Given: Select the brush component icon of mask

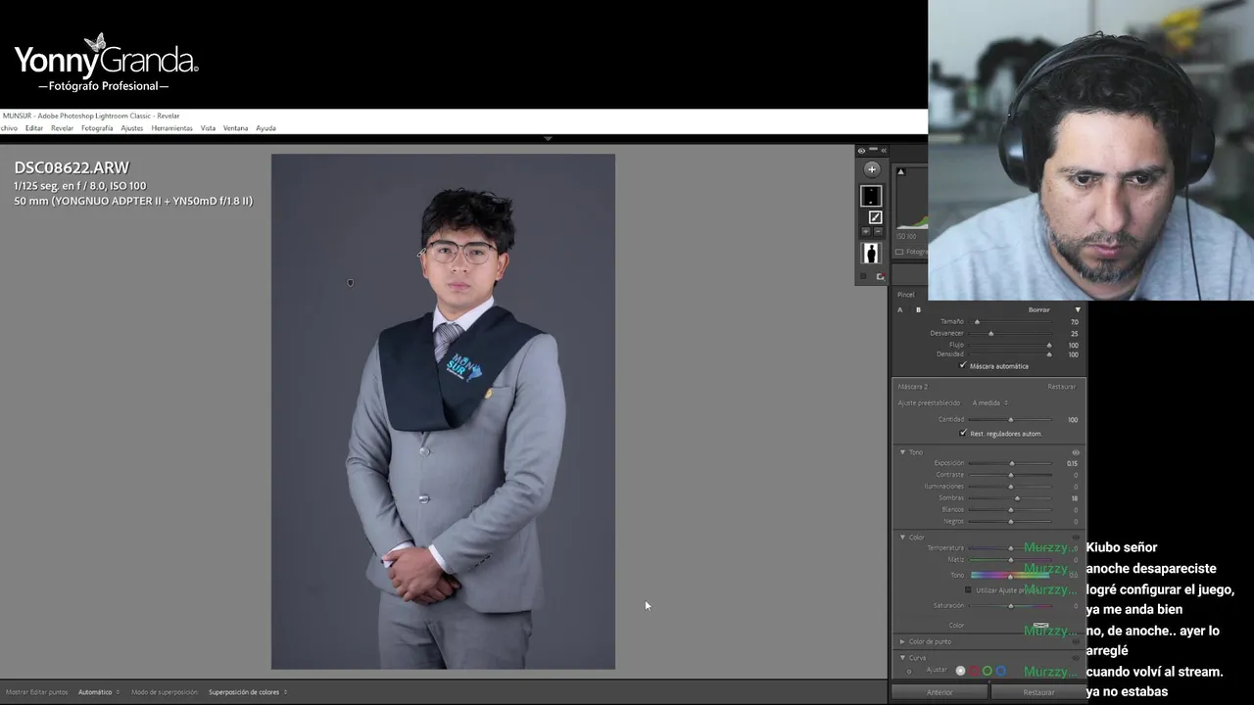Looking at the screenshot, I should tap(875, 217).
